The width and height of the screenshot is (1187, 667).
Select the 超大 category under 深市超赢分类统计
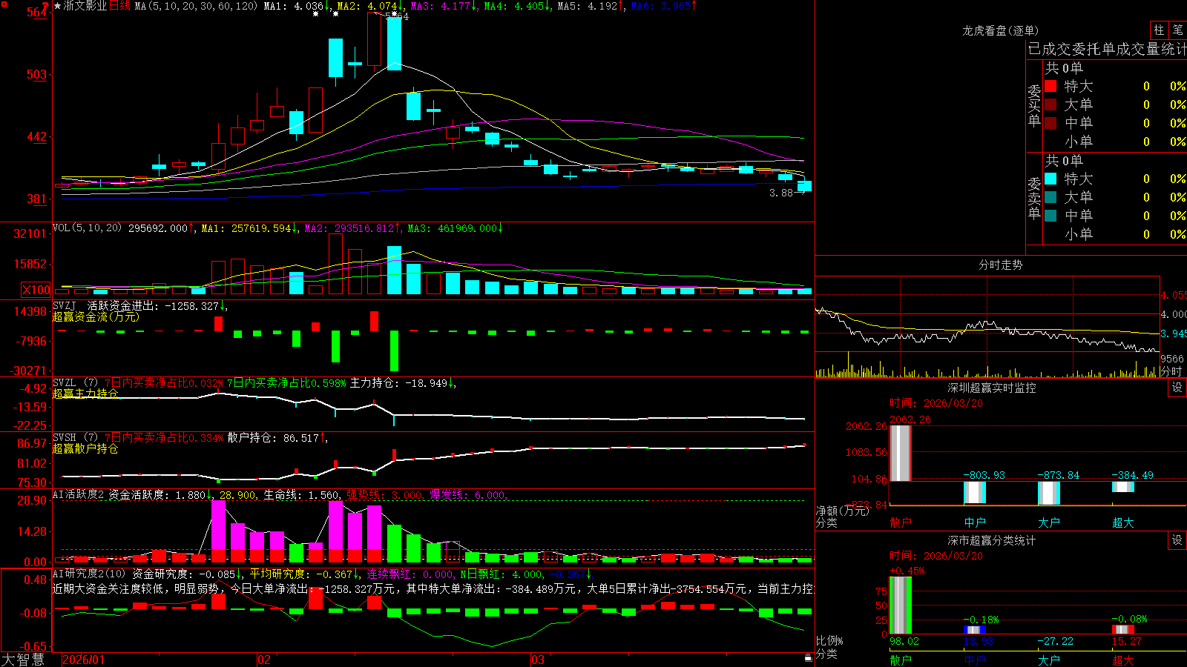[1122, 660]
